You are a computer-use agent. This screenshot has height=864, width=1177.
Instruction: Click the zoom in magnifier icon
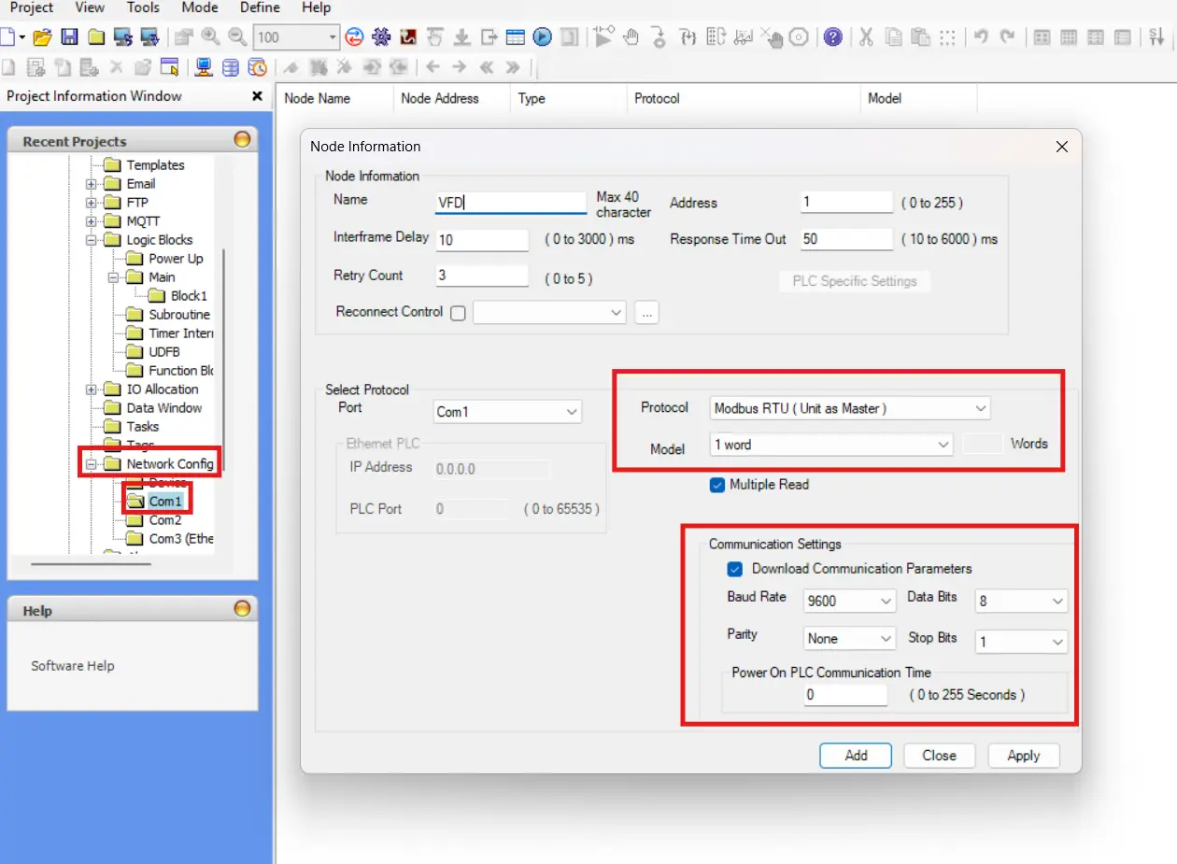[210, 37]
